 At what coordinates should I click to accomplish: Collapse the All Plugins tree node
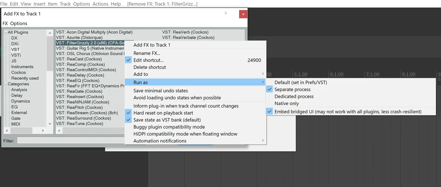pos(6,32)
